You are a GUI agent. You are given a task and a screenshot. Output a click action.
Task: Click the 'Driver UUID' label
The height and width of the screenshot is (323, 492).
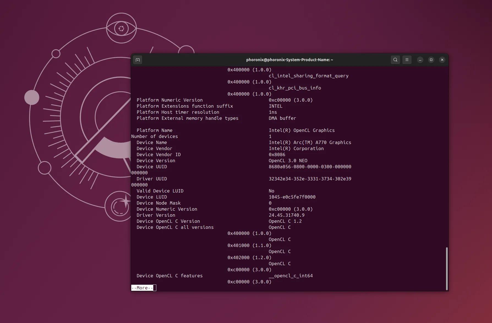(152, 179)
